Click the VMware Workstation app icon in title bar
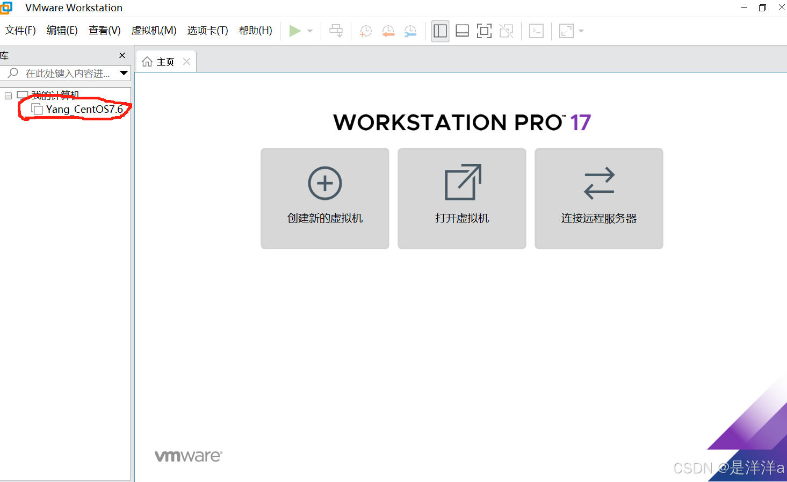This screenshot has width=787, height=482. [6, 8]
